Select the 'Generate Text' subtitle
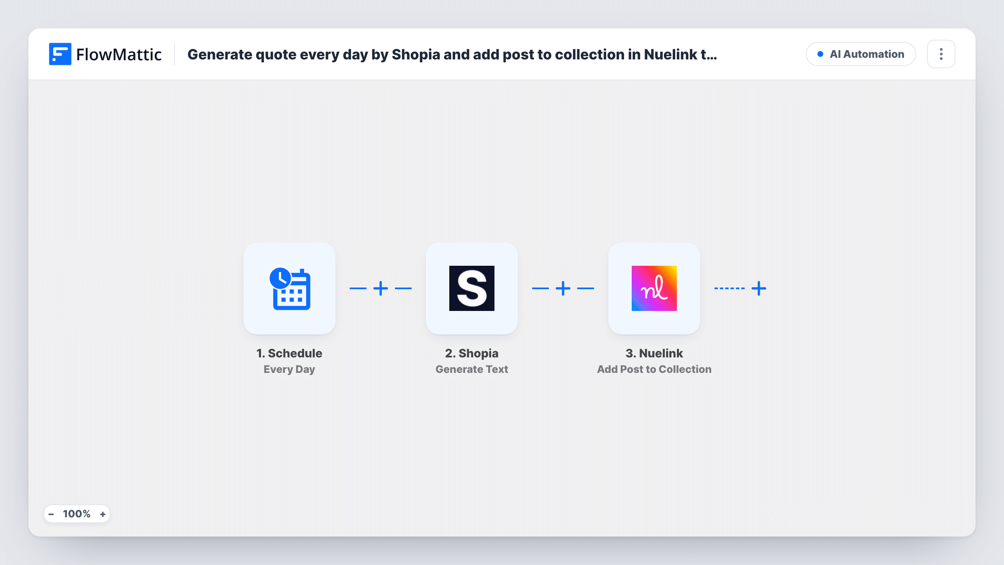The height and width of the screenshot is (565, 1004). click(x=472, y=369)
